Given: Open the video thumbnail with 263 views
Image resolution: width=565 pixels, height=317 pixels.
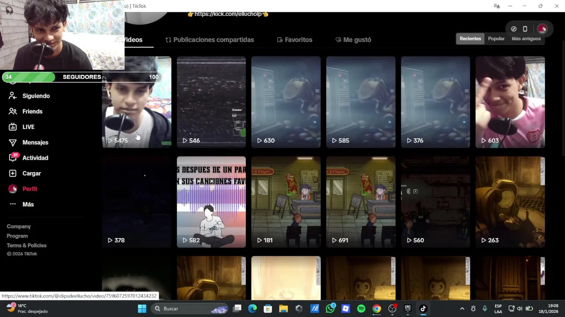Looking at the screenshot, I should point(510,202).
